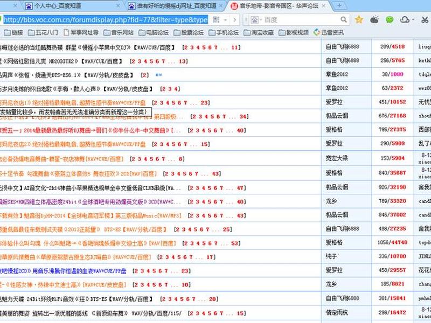Open a new browser tab

(339, 5)
